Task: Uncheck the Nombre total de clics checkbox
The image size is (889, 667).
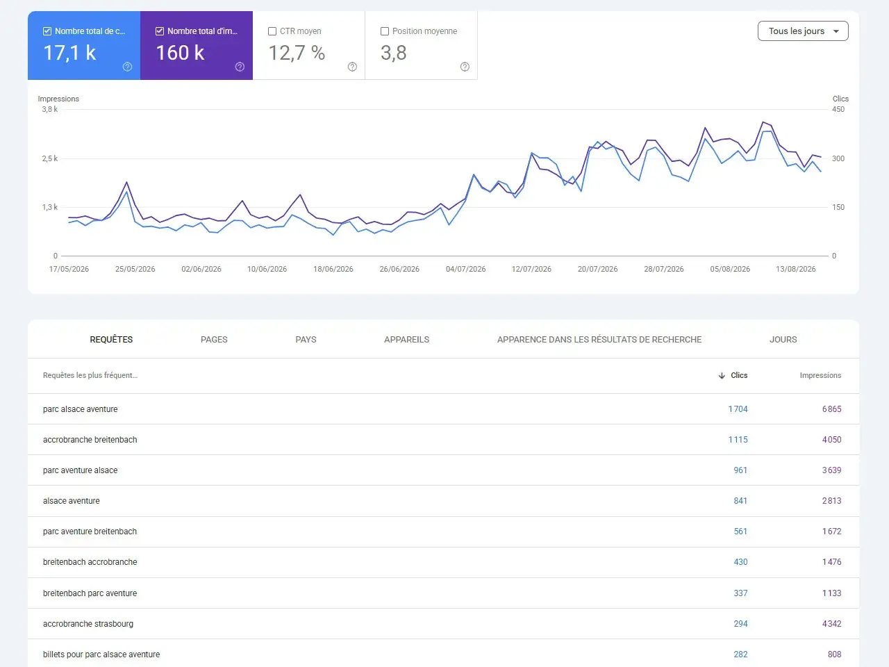Action: pyautogui.click(x=47, y=31)
